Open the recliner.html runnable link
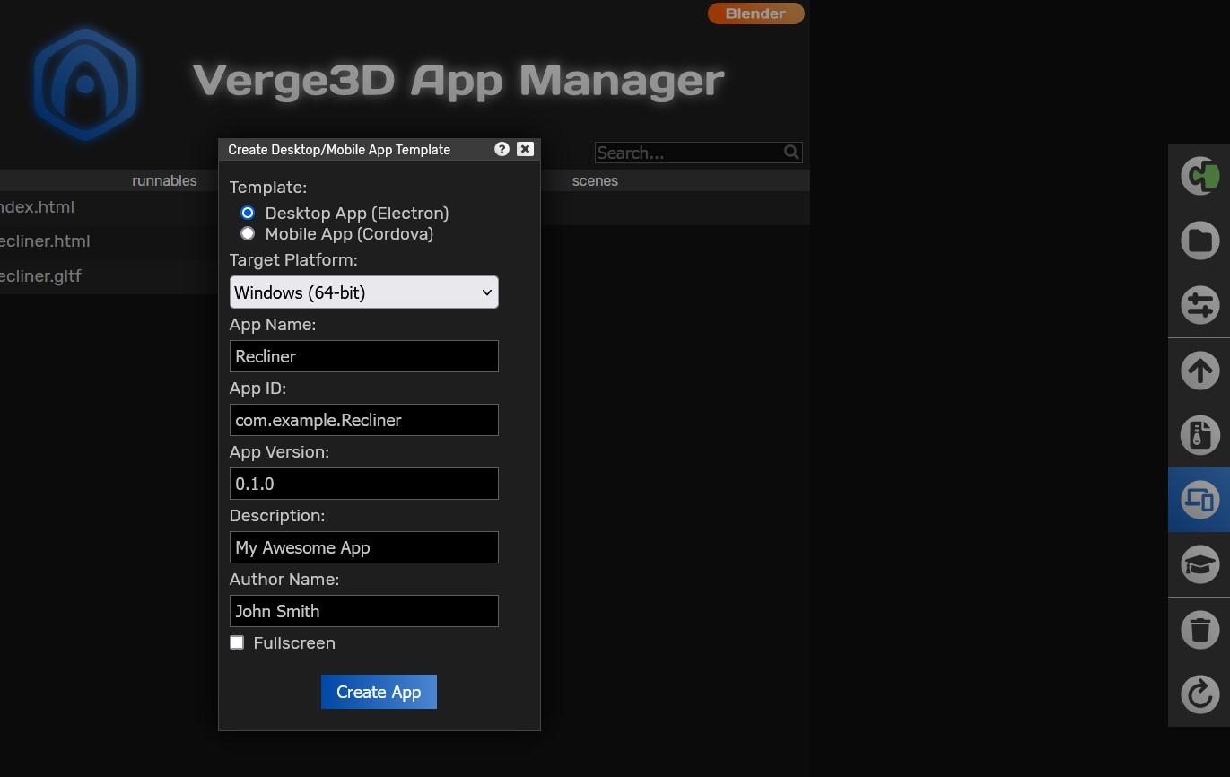The width and height of the screenshot is (1230, 777). pyautogui.click(x=45, y=241)
